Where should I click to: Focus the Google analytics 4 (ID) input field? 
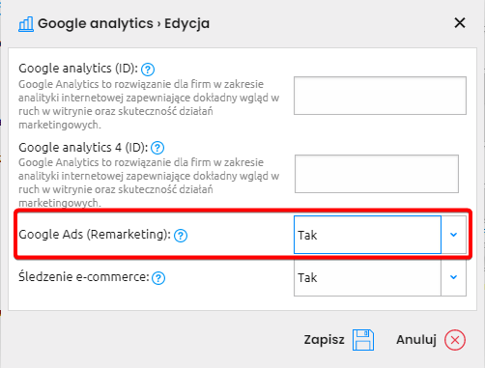pos(377,174)
